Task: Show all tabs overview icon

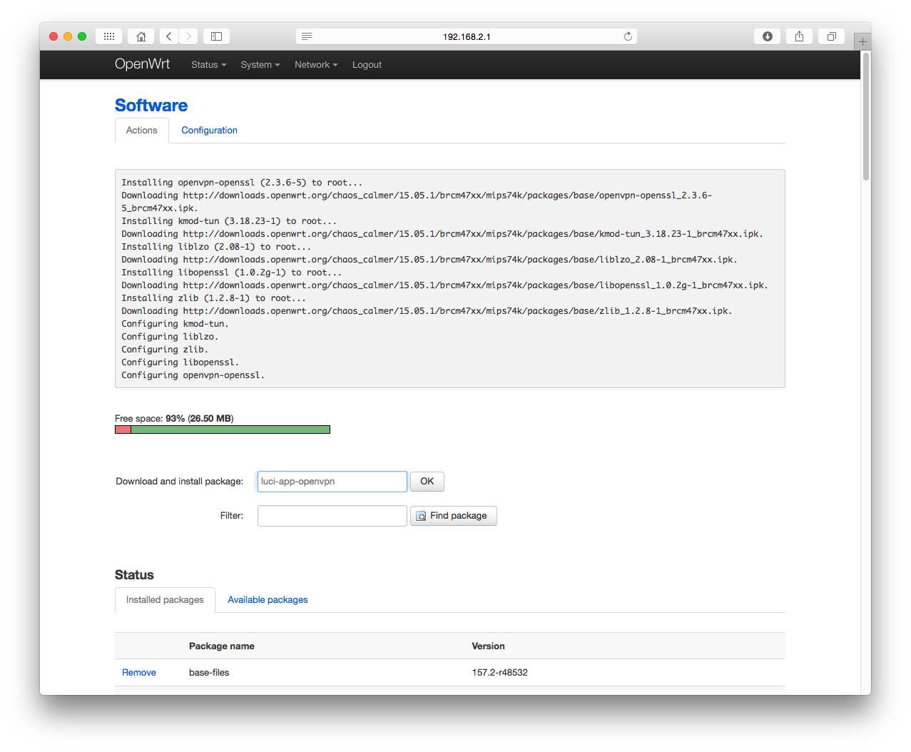Action: click(x=832, y=36)
